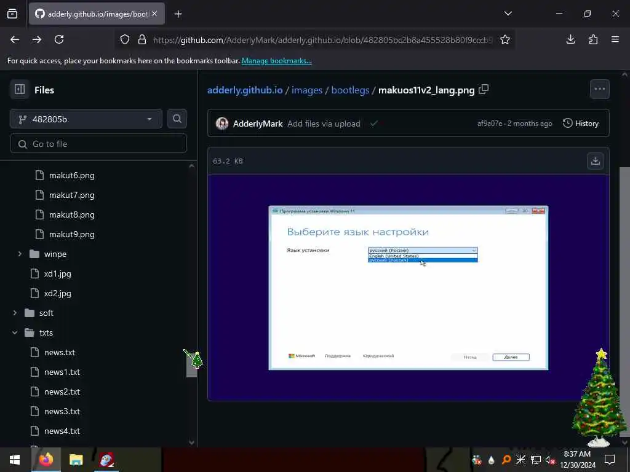Open makut6.png in file tree

click(x=72, y=175)
